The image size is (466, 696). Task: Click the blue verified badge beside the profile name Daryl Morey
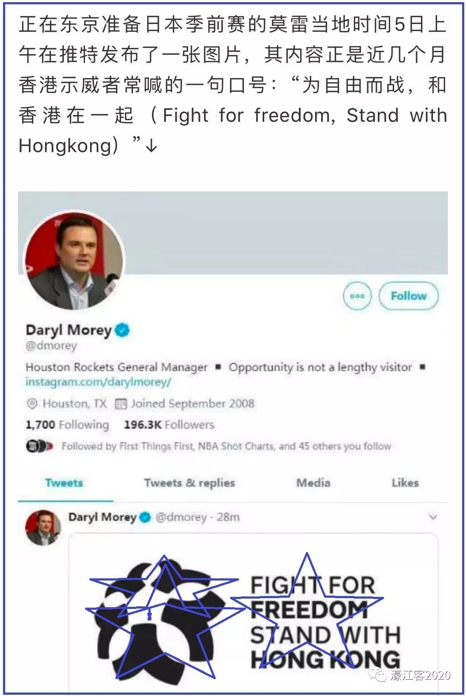click(122, 330)
